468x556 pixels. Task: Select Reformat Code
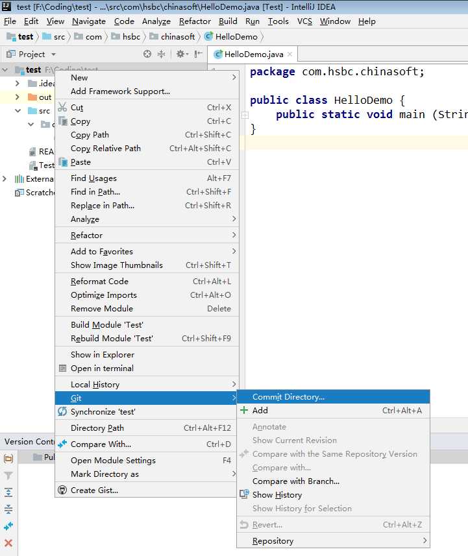(x=147, y=281)
